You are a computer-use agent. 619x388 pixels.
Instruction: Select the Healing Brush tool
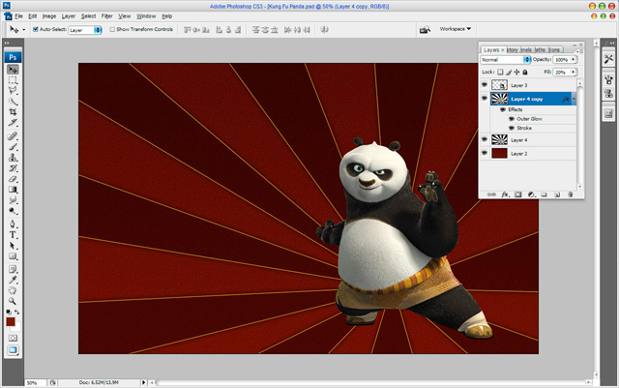pyautogui.click(x=13, y=136)
